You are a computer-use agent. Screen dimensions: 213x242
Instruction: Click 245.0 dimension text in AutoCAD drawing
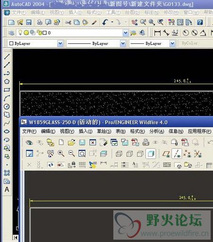tap(182, 81)
